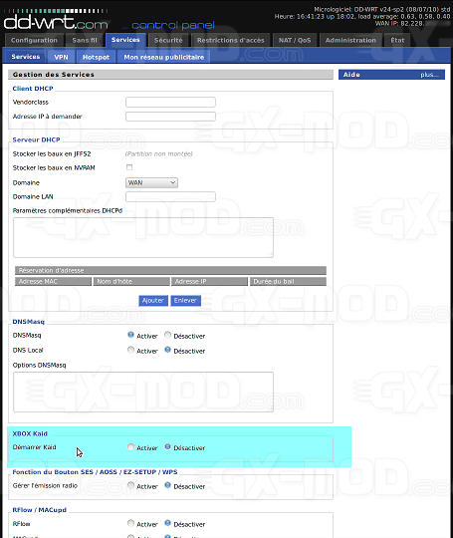This screenshot has height=538, width=453.
Task: Click the Durée du bail column header
Action: point(288,281)
